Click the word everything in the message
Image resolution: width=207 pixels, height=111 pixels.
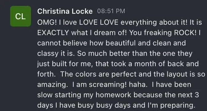(139, 23)
